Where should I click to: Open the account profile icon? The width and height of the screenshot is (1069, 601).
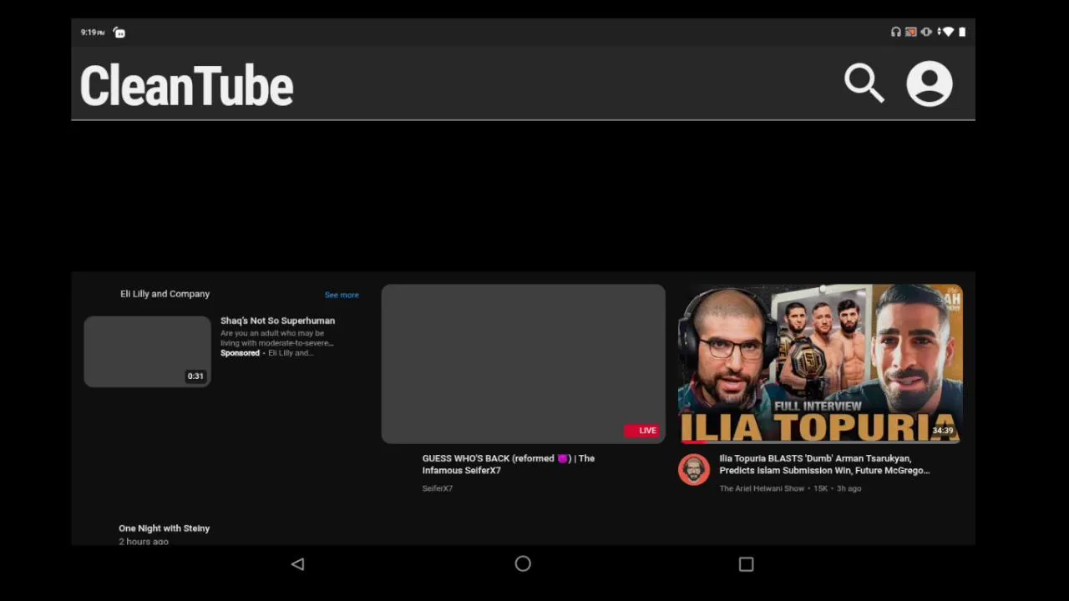point(930,83)
